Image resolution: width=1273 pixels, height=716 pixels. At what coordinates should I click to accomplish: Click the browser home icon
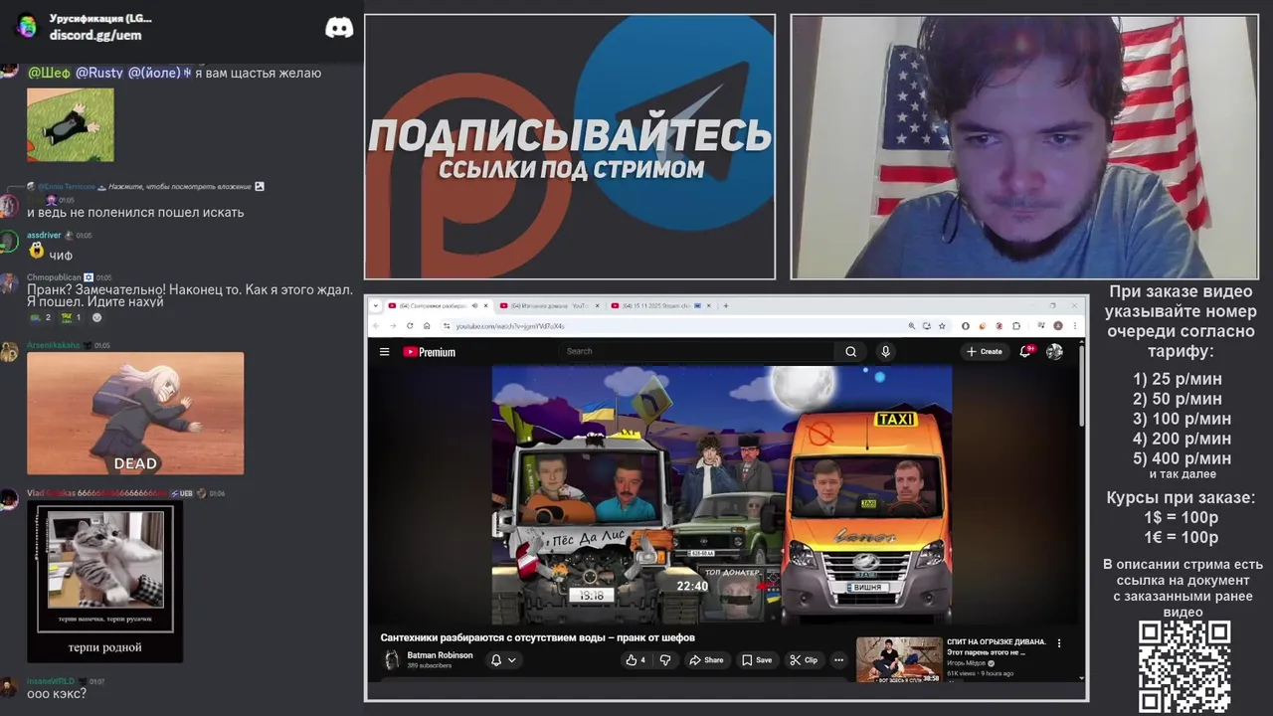[427, 325]
